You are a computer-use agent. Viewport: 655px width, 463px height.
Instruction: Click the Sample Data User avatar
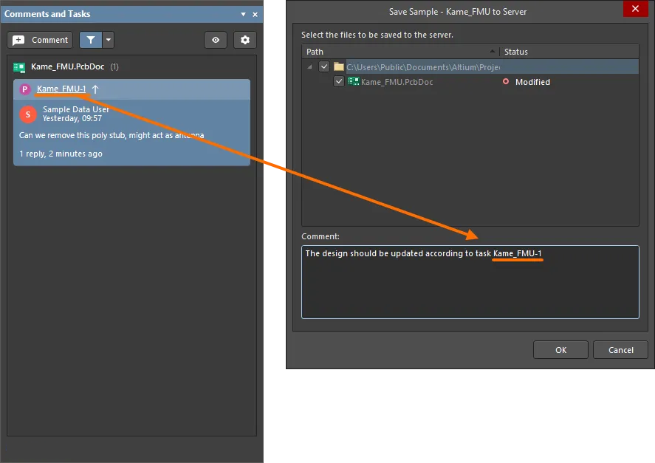coord(28,114)
